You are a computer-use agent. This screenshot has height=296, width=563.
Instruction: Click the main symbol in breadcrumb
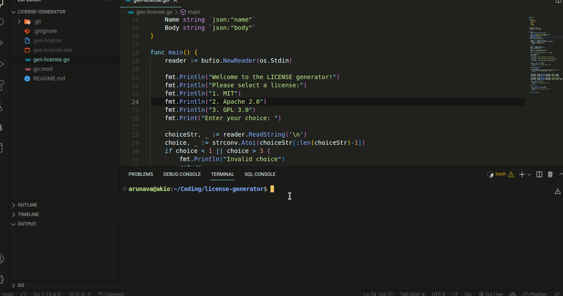coord(194,12)
